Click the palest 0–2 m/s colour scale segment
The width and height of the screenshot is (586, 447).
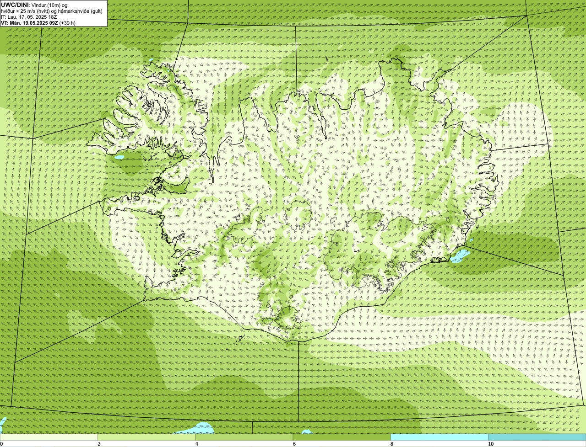(x=49, y=437)
